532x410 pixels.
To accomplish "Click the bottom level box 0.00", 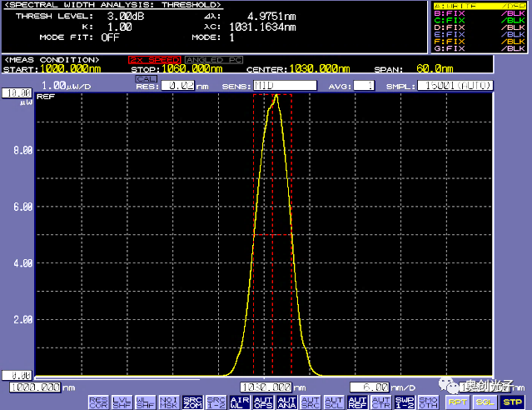I will point(17,376).
